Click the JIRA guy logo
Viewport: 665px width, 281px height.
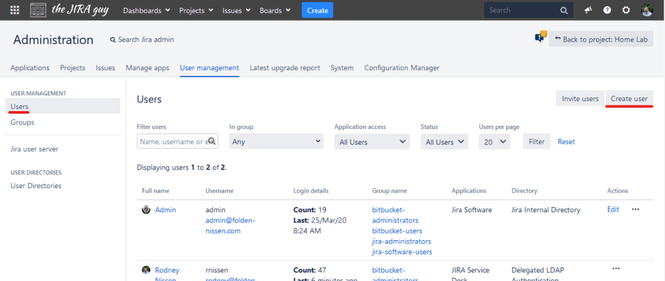click(72, 10)
